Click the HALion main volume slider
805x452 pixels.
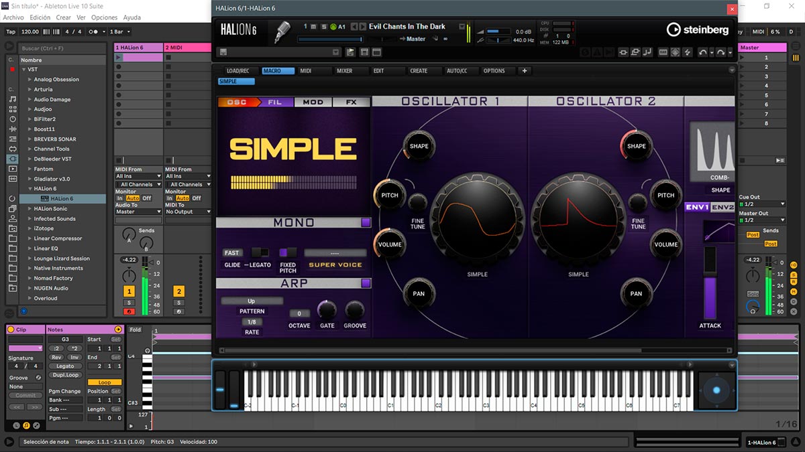point(497,31)
